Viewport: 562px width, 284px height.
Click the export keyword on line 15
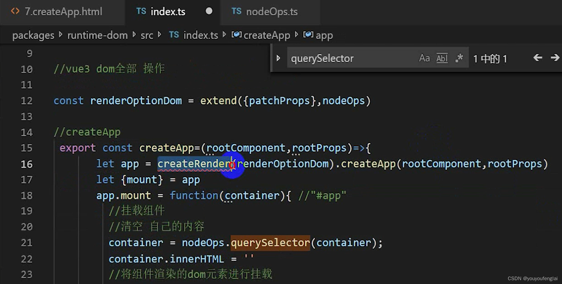(x=78, y=148)
